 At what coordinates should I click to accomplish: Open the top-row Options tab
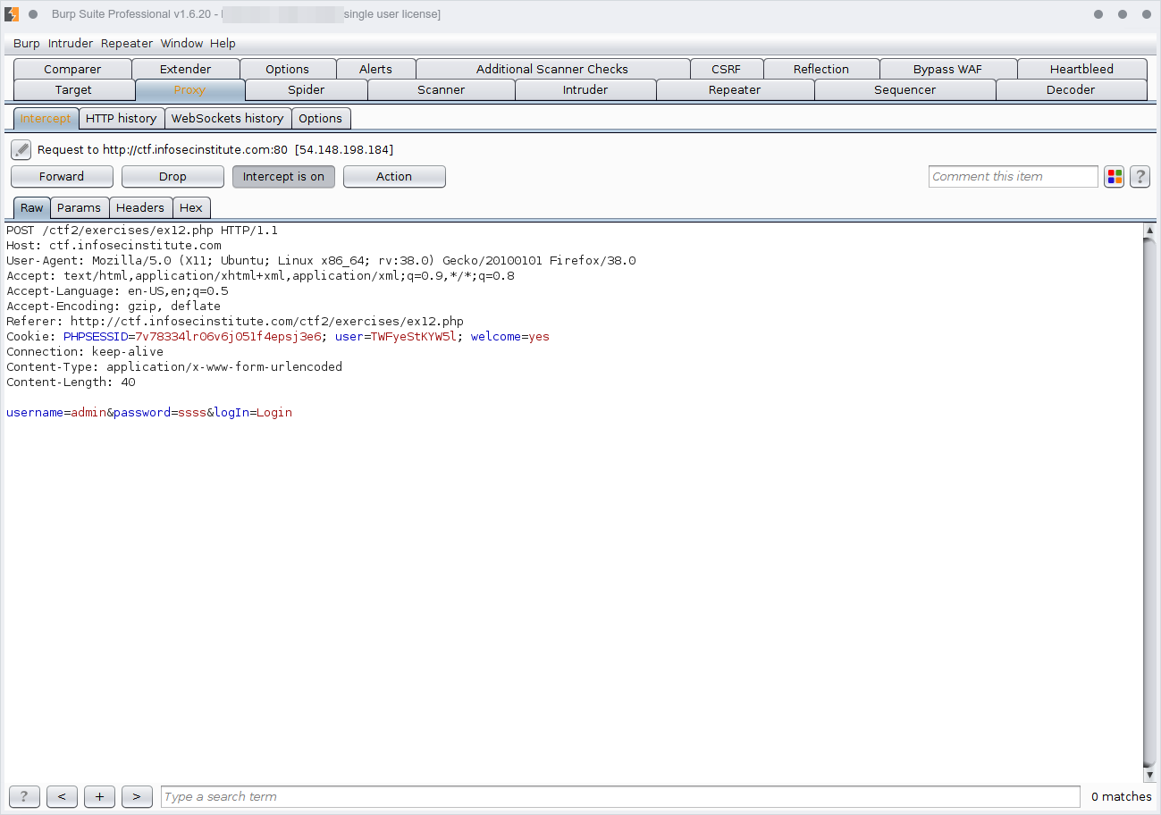(288, 69)
